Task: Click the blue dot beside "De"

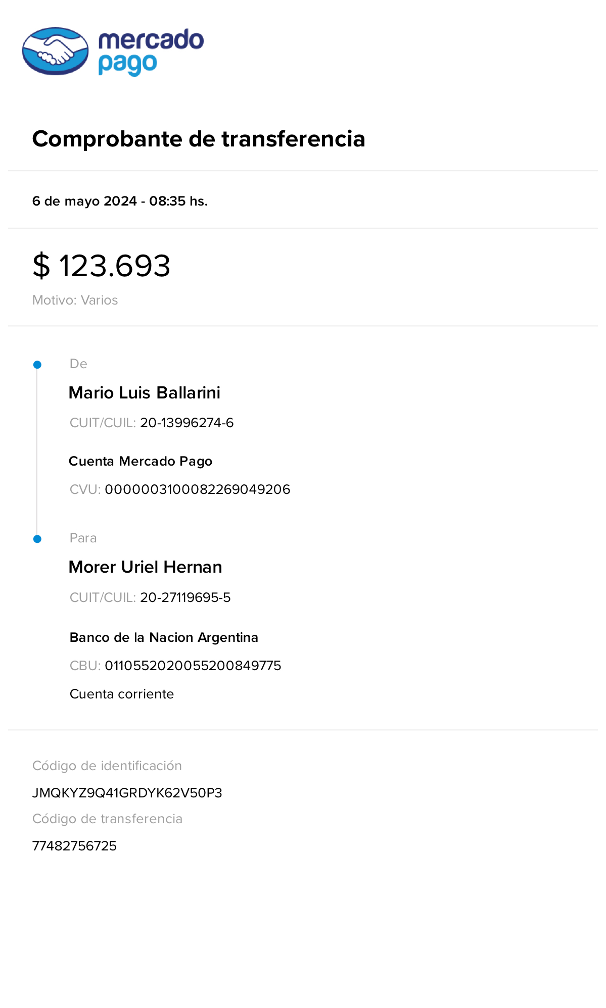Action: click(x=37, y=365)
